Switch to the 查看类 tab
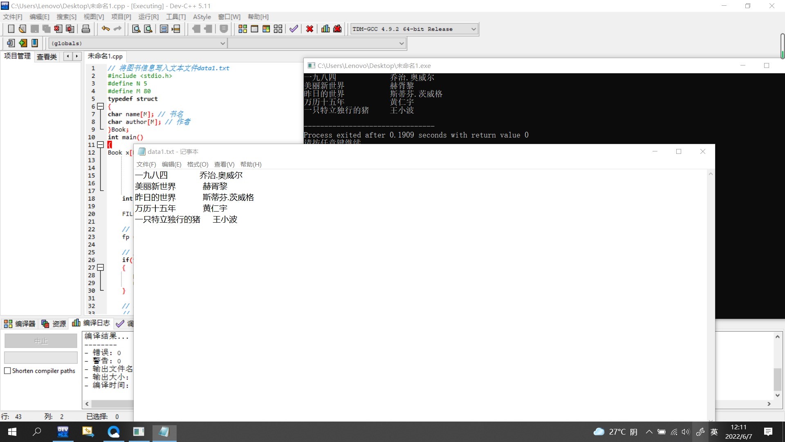Image resolution: width=785 pixels, height=442 pixels. [x=47, y=56]
